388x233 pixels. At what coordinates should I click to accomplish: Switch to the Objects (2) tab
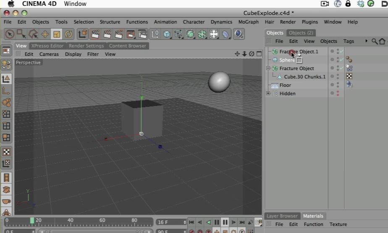point(301,33)
